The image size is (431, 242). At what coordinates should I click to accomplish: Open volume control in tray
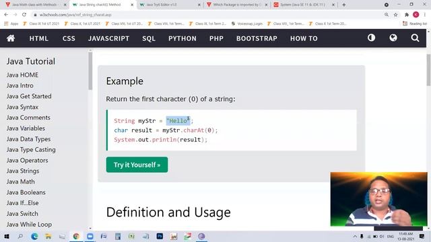tap(382, 237)
